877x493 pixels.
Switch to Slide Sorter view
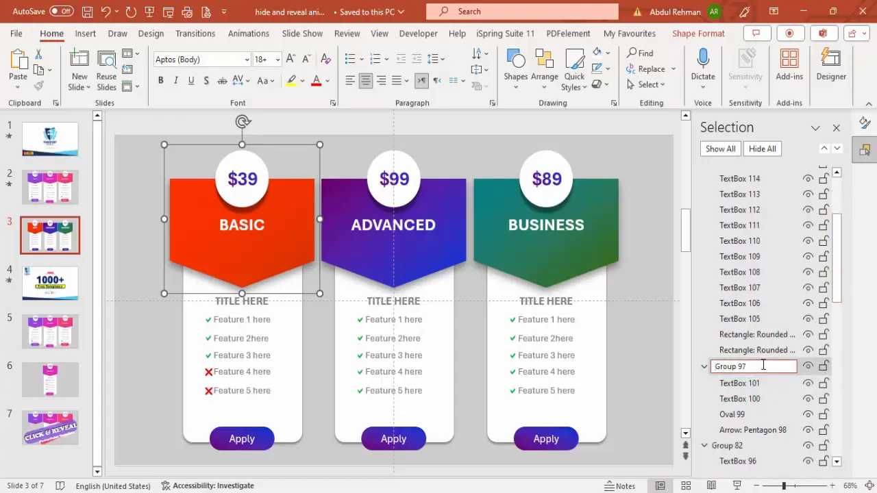[x=686, y=485]
